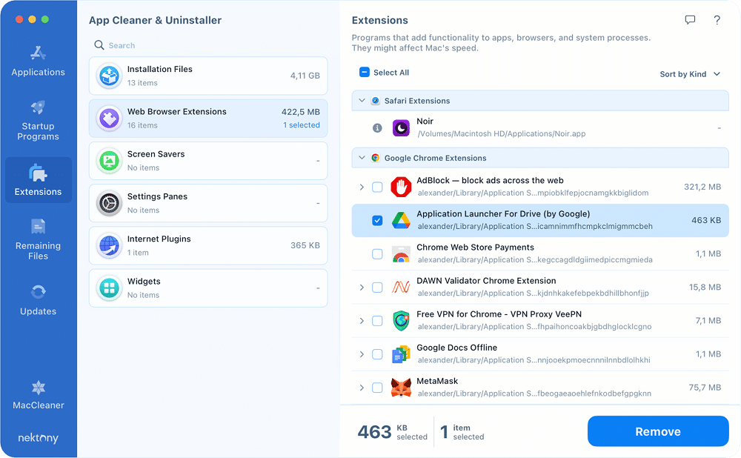This screenshot has height=458, width=741.
Task: Uncheck Application Launcher For Drive checkbox
Action: (x=377, y=220)
